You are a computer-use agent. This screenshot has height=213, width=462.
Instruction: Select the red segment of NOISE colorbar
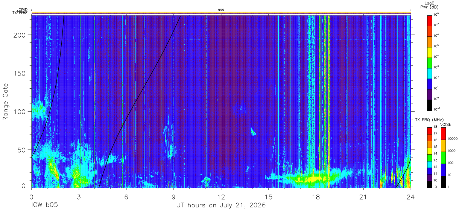[444, 134]
